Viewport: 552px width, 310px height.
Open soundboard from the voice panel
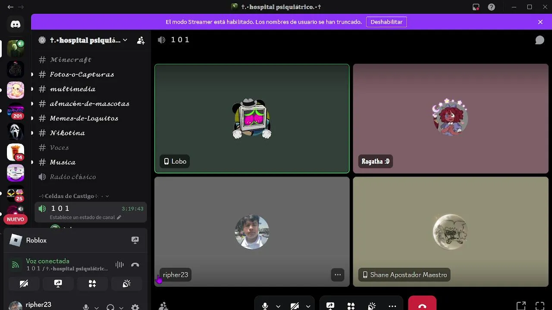point(126,283)
